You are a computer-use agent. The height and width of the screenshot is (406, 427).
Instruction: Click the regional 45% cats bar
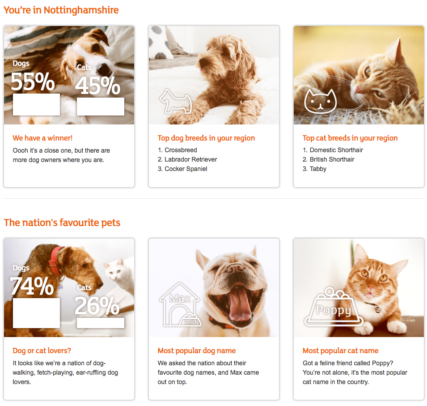pyautogui.click(x=100, y=107)
